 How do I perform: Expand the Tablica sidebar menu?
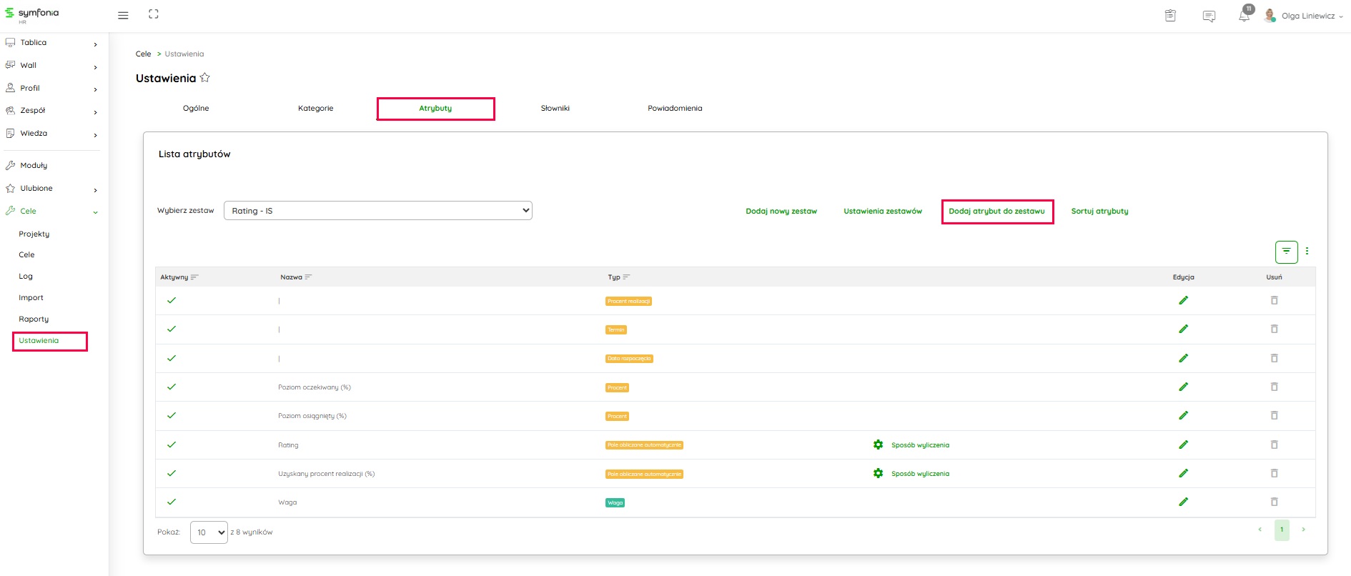click(x=50, y=43)
